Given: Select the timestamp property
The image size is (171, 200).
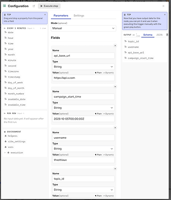Looking at the screenshot, I should pos(12,77).
